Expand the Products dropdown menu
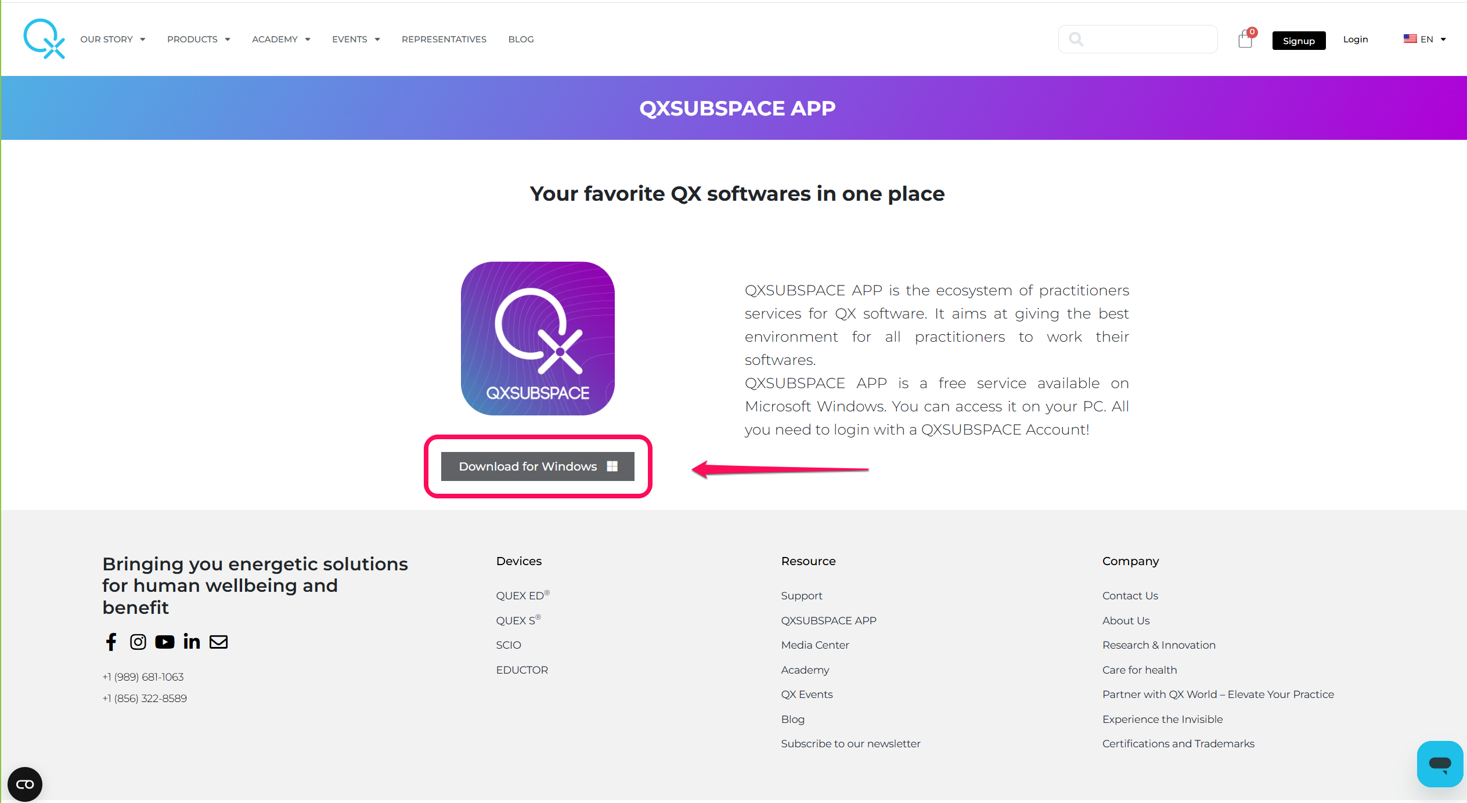Image resolution: width=1467 pixels, height=803 pixels. point(199,39)
